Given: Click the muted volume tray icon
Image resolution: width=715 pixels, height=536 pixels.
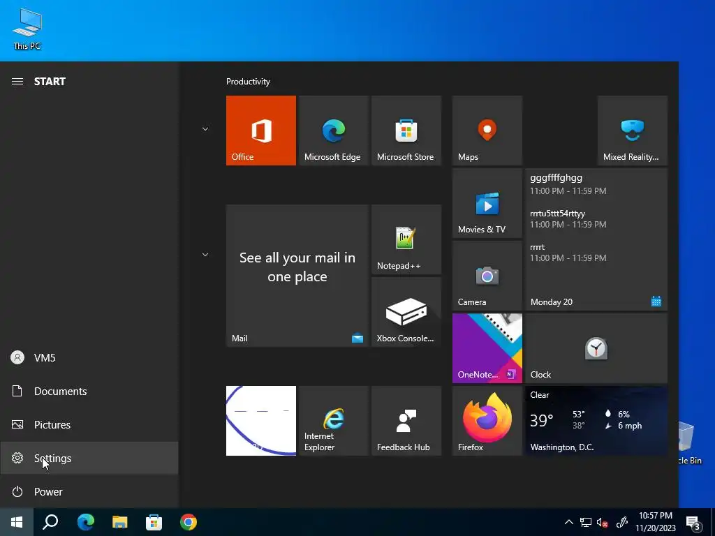Looking at the screenshot, I should (x=603, y=522).
